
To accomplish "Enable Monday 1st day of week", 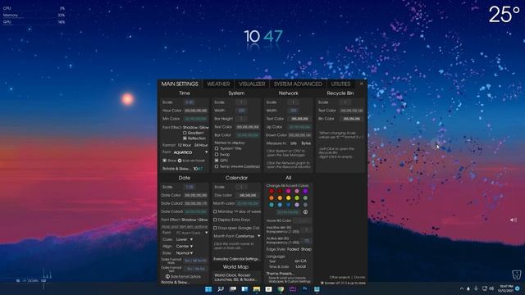I will click(215, 211).
